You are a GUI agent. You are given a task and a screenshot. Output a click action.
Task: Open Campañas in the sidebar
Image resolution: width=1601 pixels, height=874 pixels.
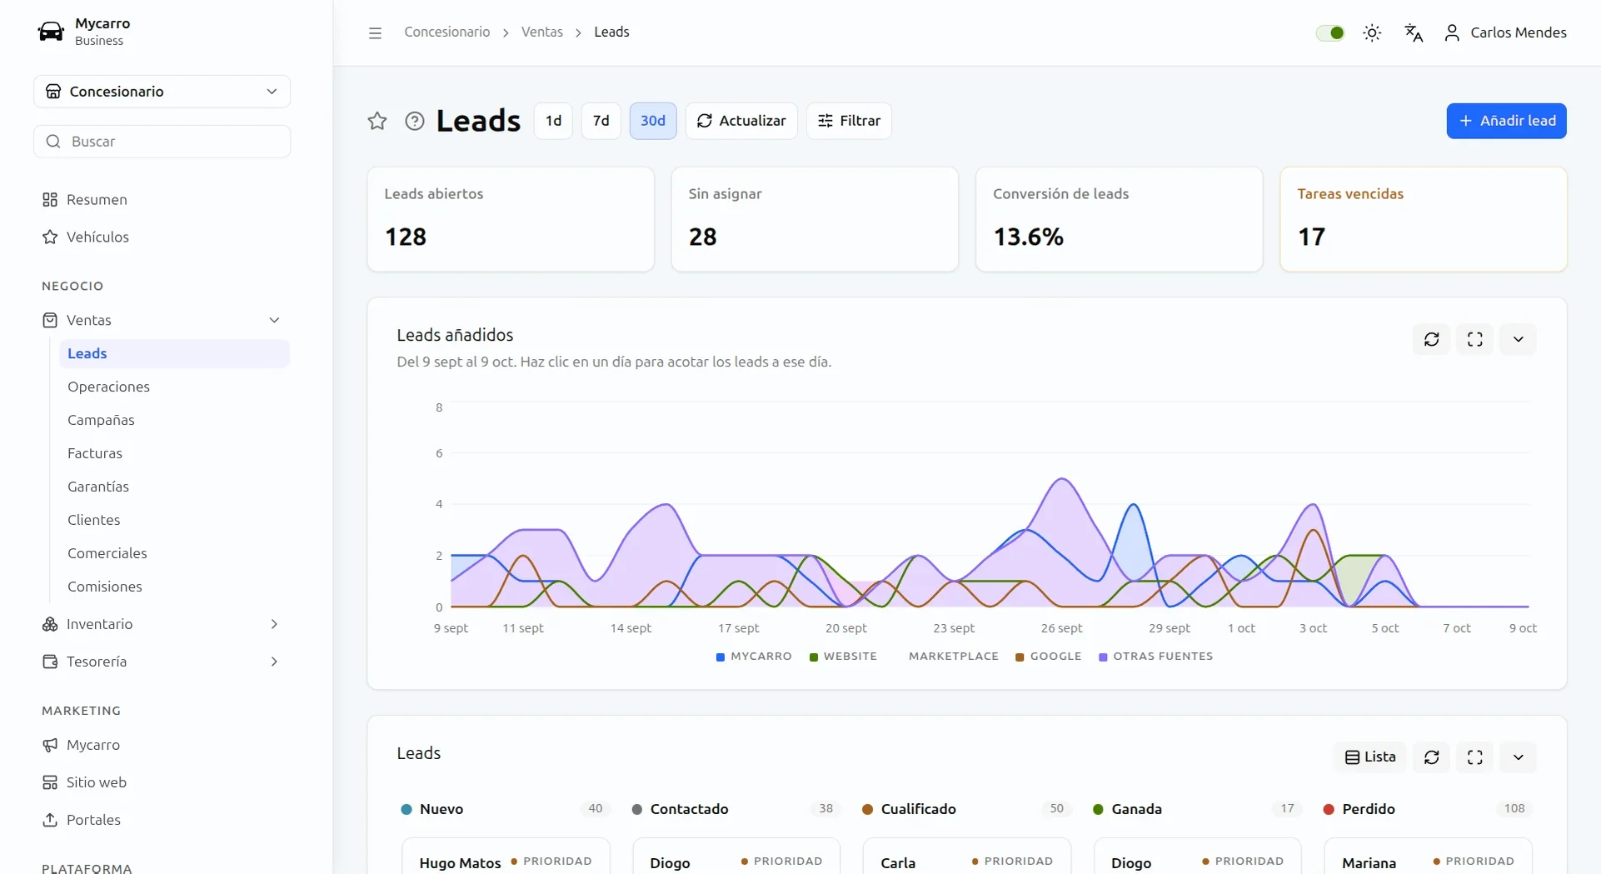click(175, 420)
